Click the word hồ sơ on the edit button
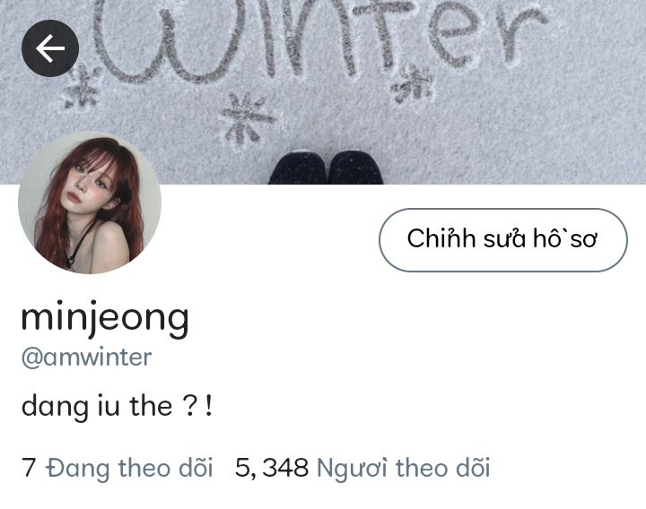Viewport: 646px width, 509px height. [x=565, y=238]
